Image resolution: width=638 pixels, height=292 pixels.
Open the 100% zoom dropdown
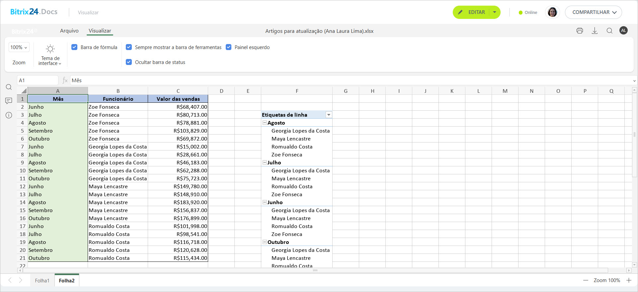(x=19, y=47)
